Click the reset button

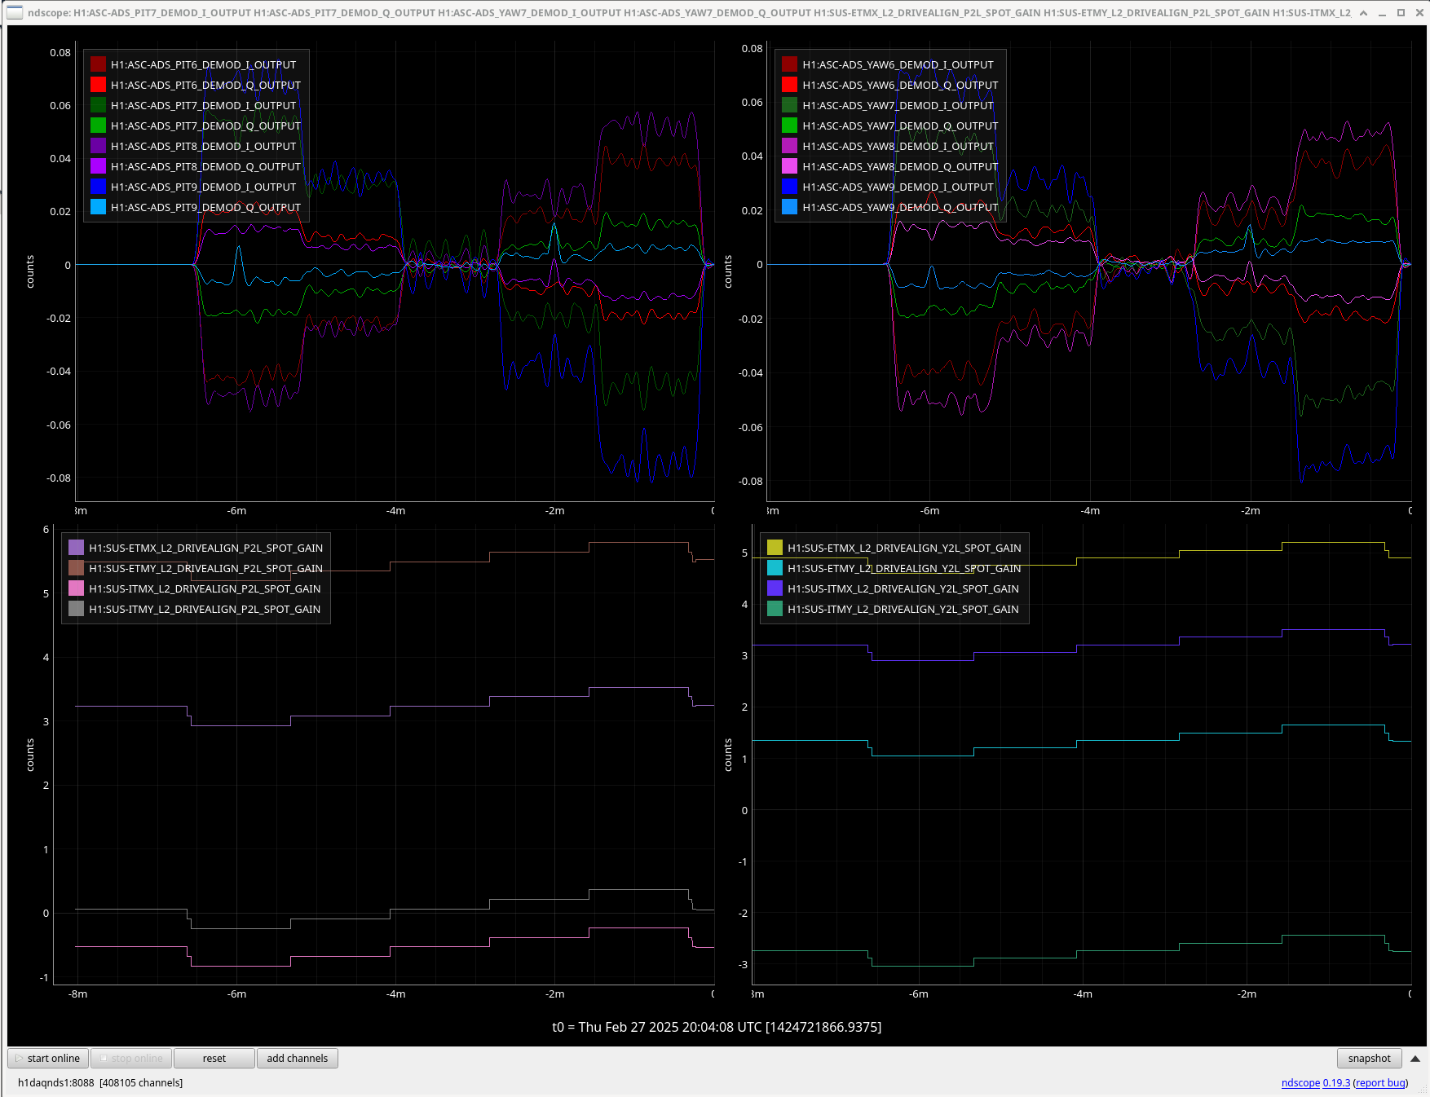(x=214, y=1058)
